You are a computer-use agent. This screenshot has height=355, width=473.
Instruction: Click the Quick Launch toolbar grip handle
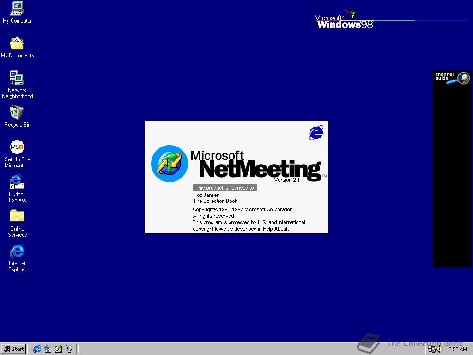29,349
